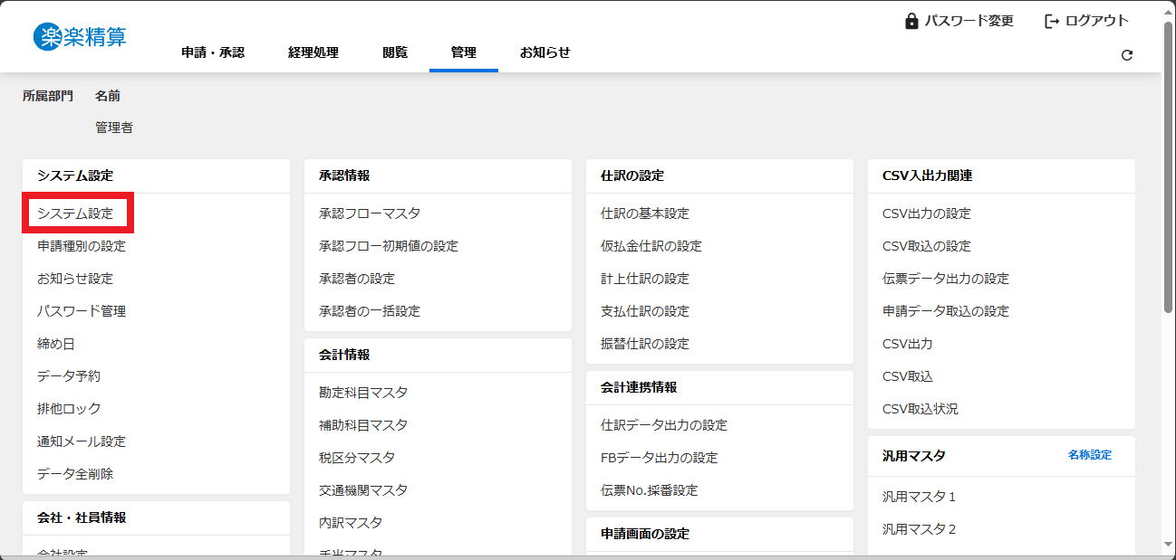Select the 閲覧 tab

pyautogui.click(x=395, y=52)
